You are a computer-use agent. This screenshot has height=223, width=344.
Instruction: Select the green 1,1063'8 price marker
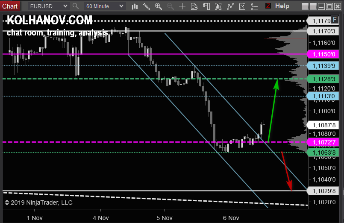pyautogui.click(x=323, y=153)
